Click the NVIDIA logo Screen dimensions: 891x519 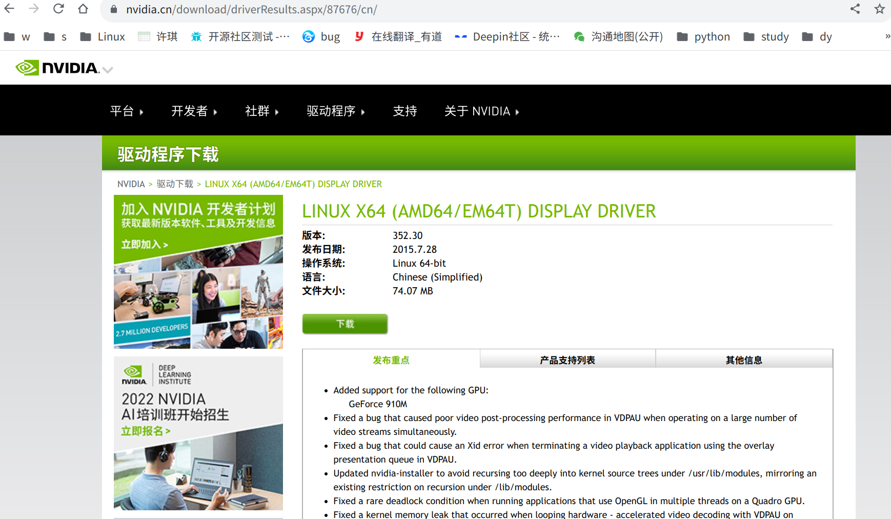coord(57,68)
